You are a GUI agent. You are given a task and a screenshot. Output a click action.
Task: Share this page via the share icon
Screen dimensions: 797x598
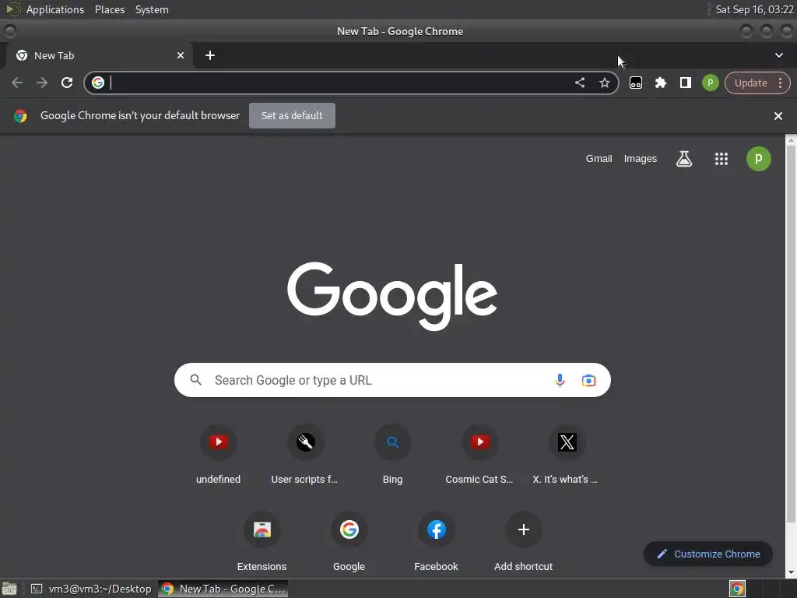(x=579, y=83)
